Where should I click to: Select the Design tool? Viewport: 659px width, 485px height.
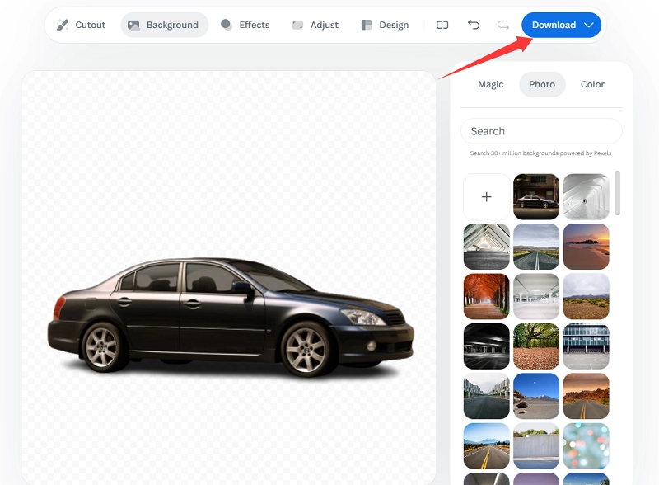tap(385, 25)
